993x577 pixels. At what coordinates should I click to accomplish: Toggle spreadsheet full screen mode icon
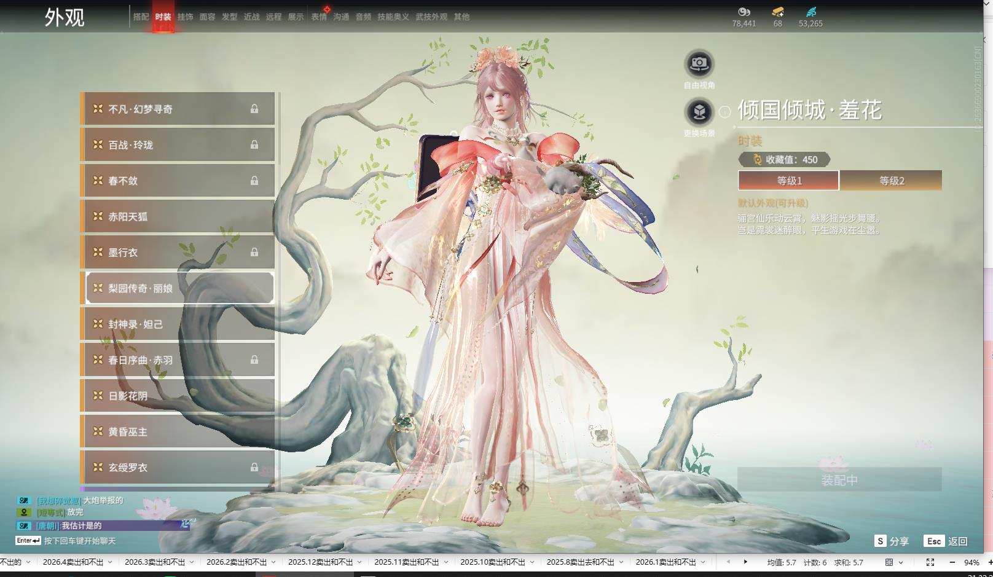tap(930, 562)
